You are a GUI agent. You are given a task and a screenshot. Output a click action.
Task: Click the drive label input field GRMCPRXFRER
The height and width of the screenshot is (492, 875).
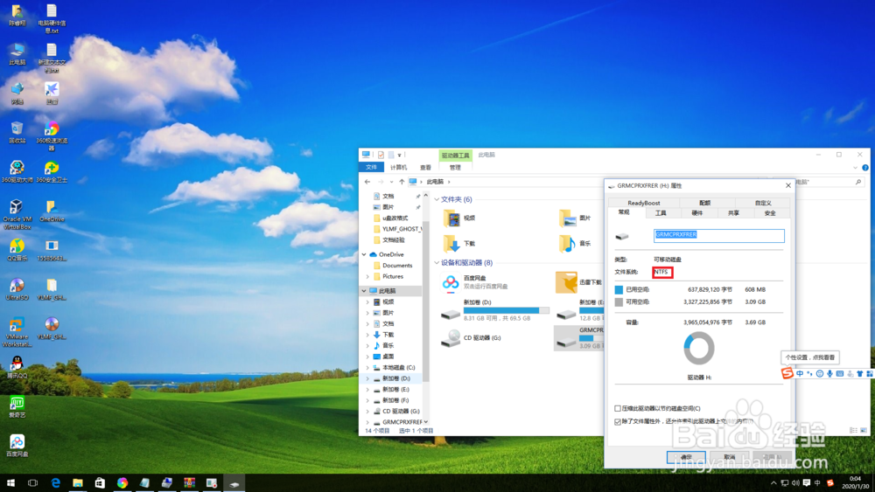coord(718,236)
